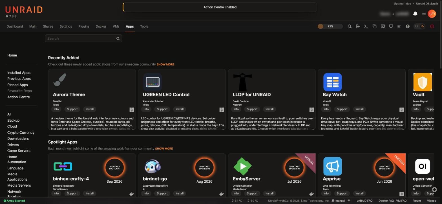Select the Action Centre sidebar entry
The image size is (442, 204).
19,97
